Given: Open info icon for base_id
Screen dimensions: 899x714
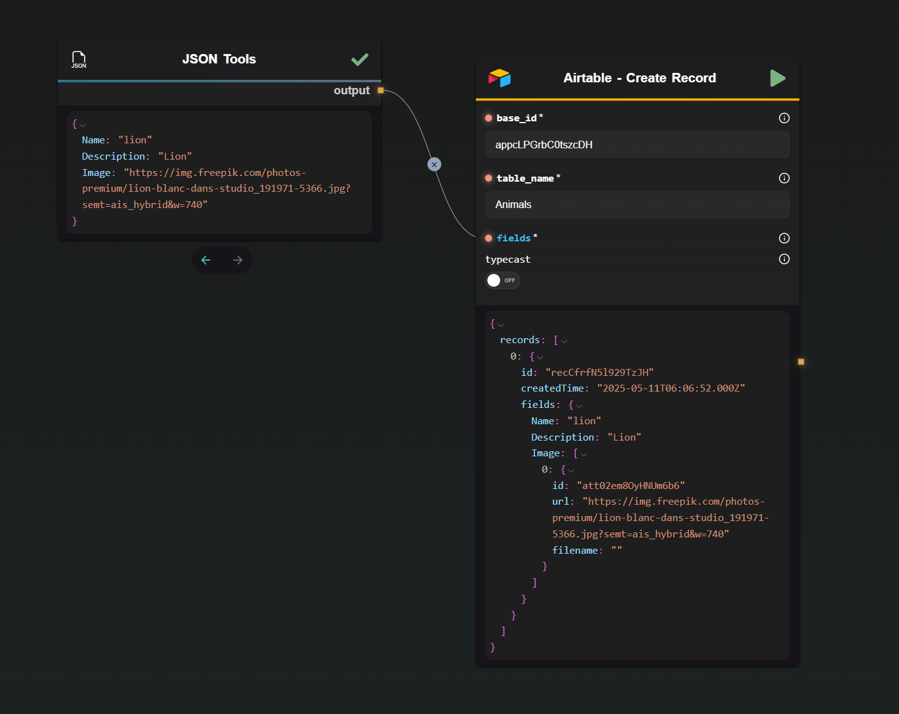Looking at the screenshot, I should (784, 118).
